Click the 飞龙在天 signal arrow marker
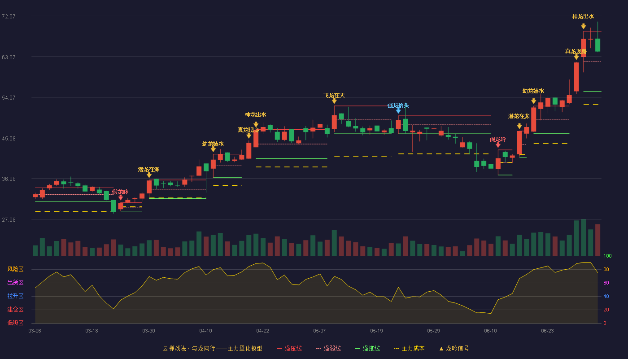The height and width of the screenshot is (359, 628). click(x=334, y=101)
